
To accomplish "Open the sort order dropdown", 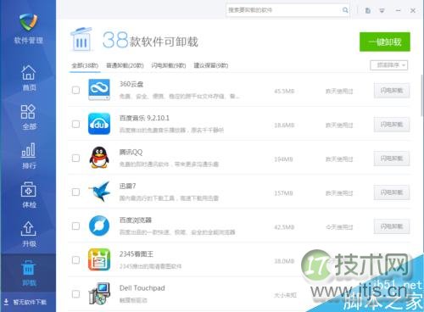I will (389, 65).
